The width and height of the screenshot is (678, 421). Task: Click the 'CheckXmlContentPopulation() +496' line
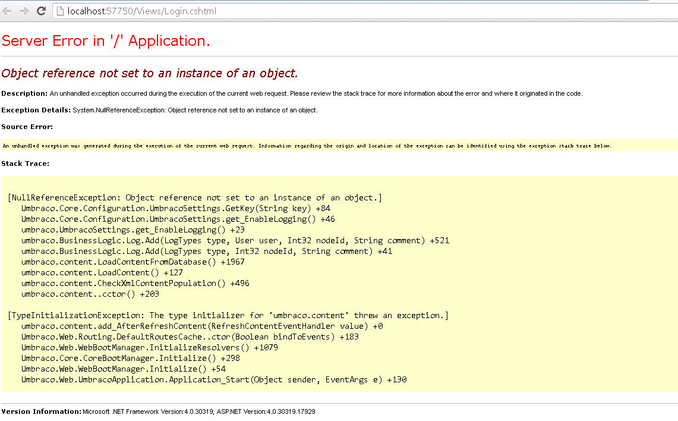[x=135, y=284]
